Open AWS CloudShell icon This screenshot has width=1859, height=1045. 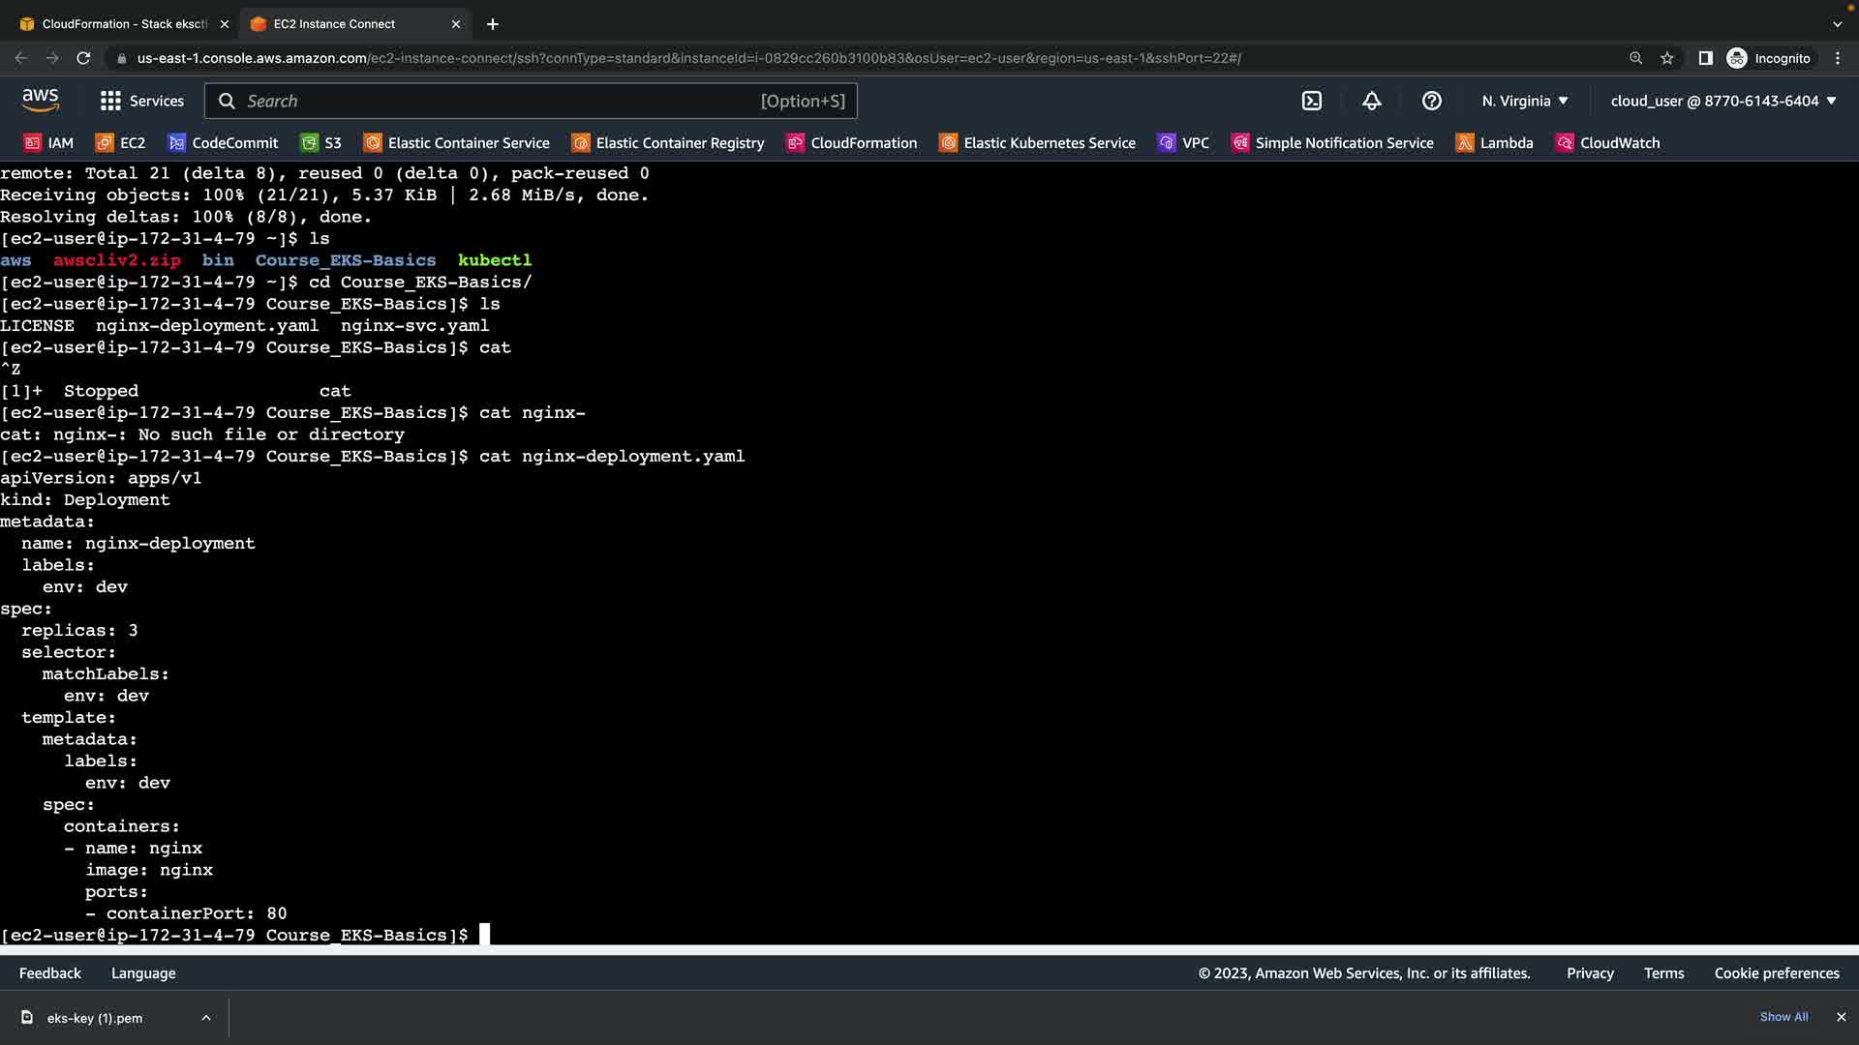click(x=1312, y=101)
